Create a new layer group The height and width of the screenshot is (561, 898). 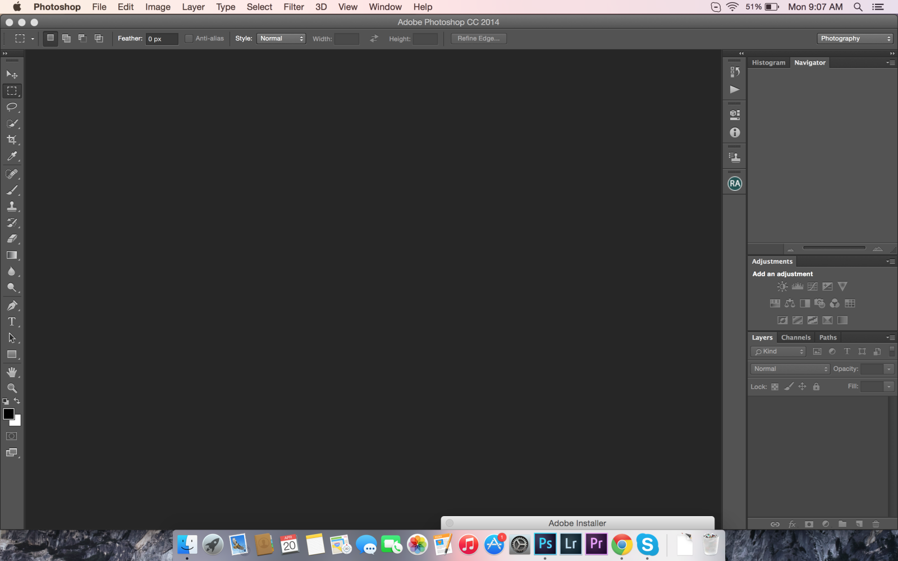[842, 524]
